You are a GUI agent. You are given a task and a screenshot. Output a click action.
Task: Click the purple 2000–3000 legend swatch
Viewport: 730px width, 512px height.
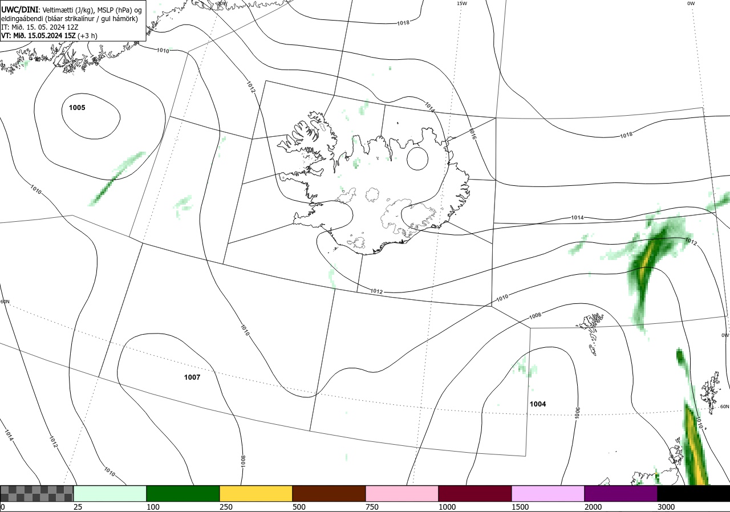click(621, 493)
